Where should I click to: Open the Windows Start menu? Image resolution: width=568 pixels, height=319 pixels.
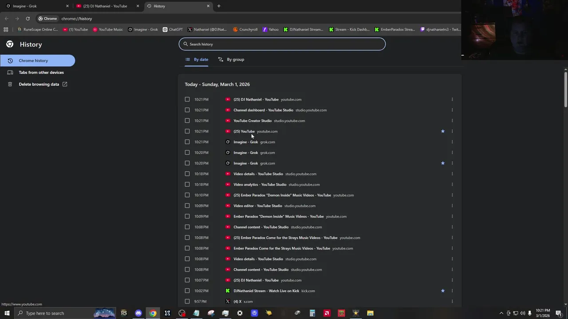[x=7, y=313]
